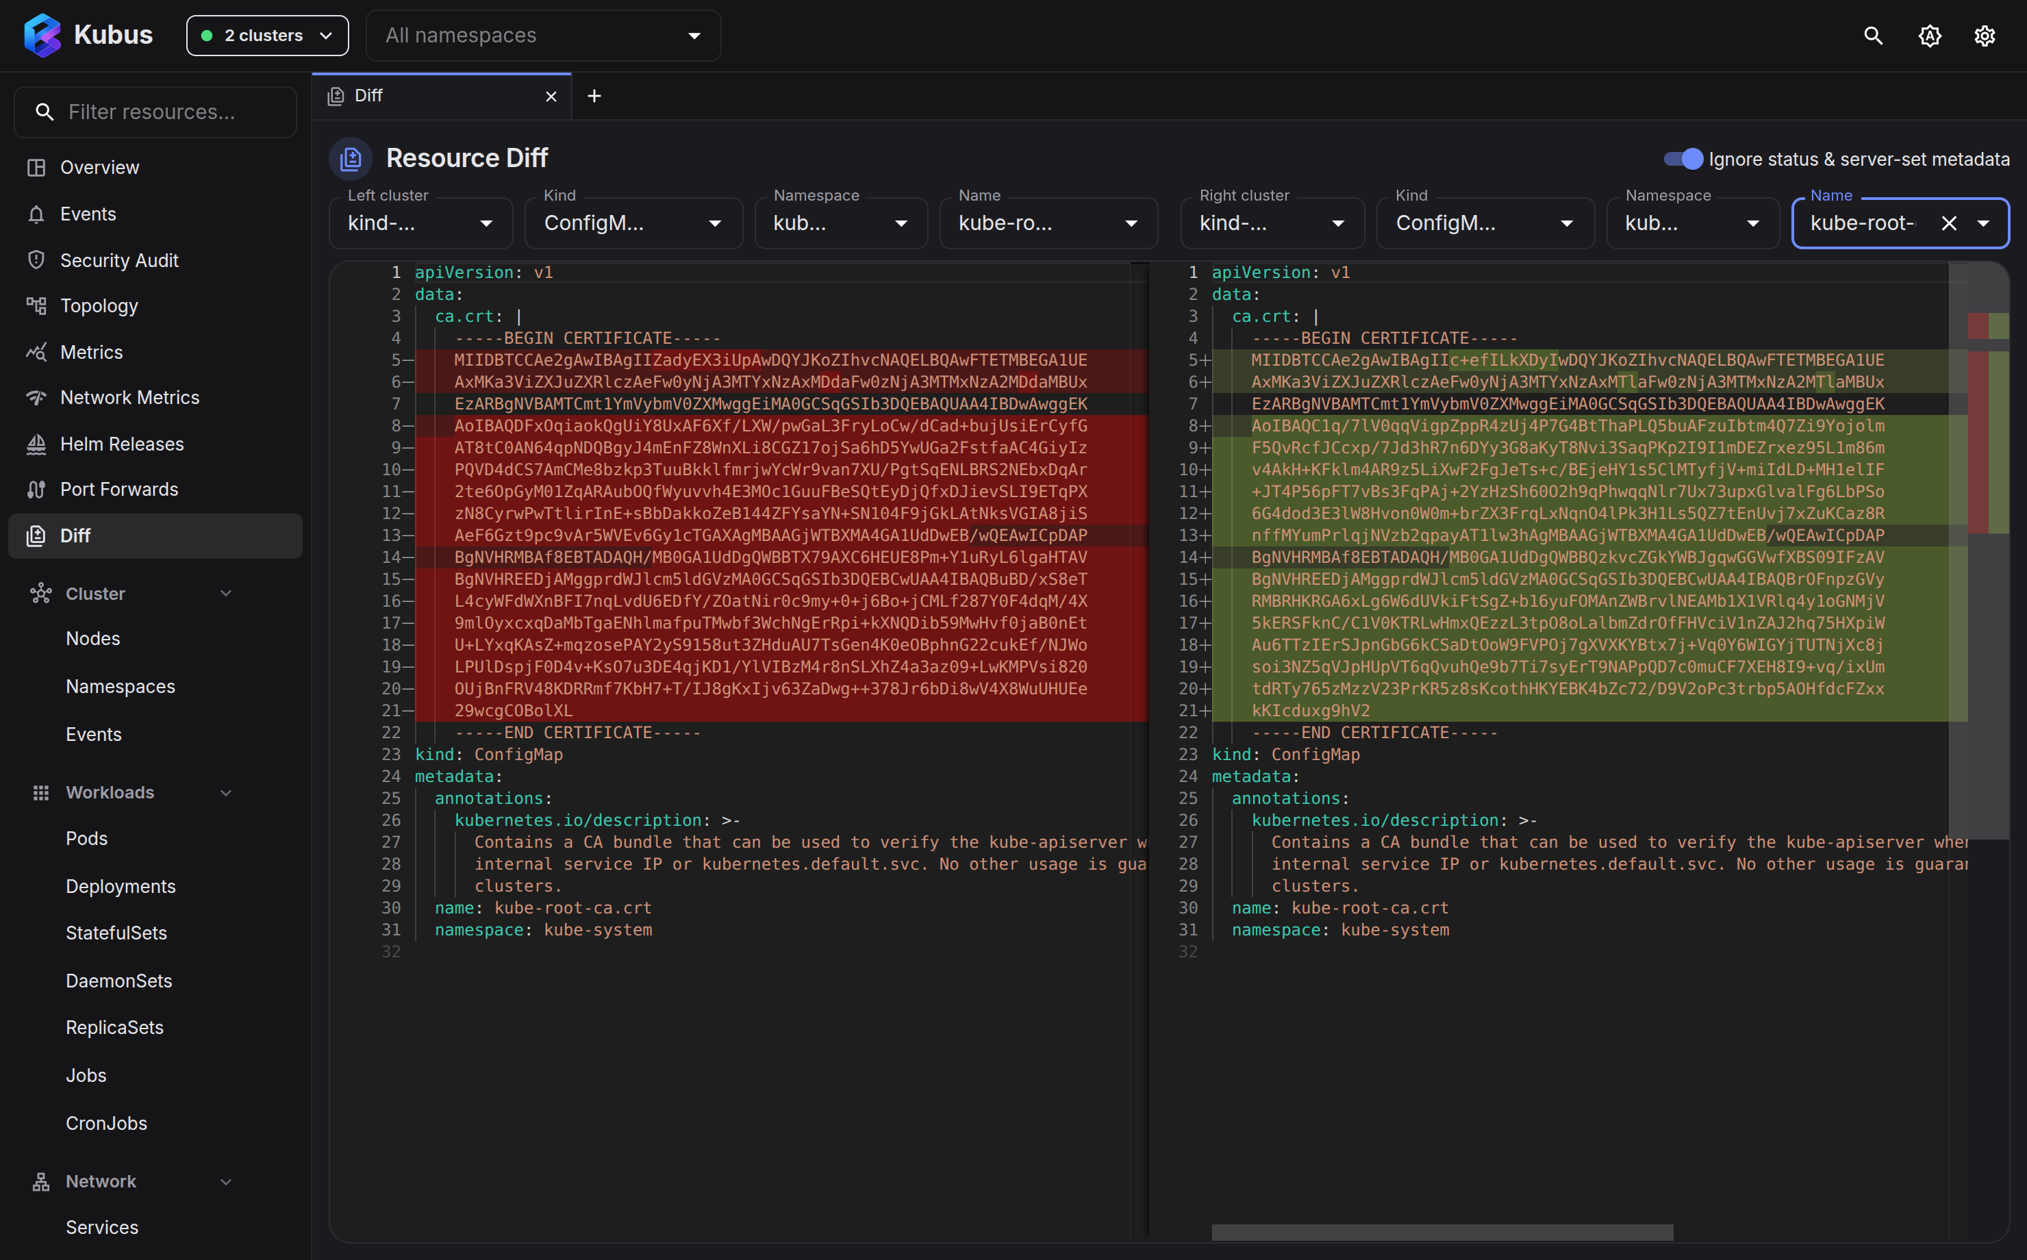Screen dimensions: 2027x1260
Task: Click the Security Audit shield icon
Action: (x=36, y=260)
